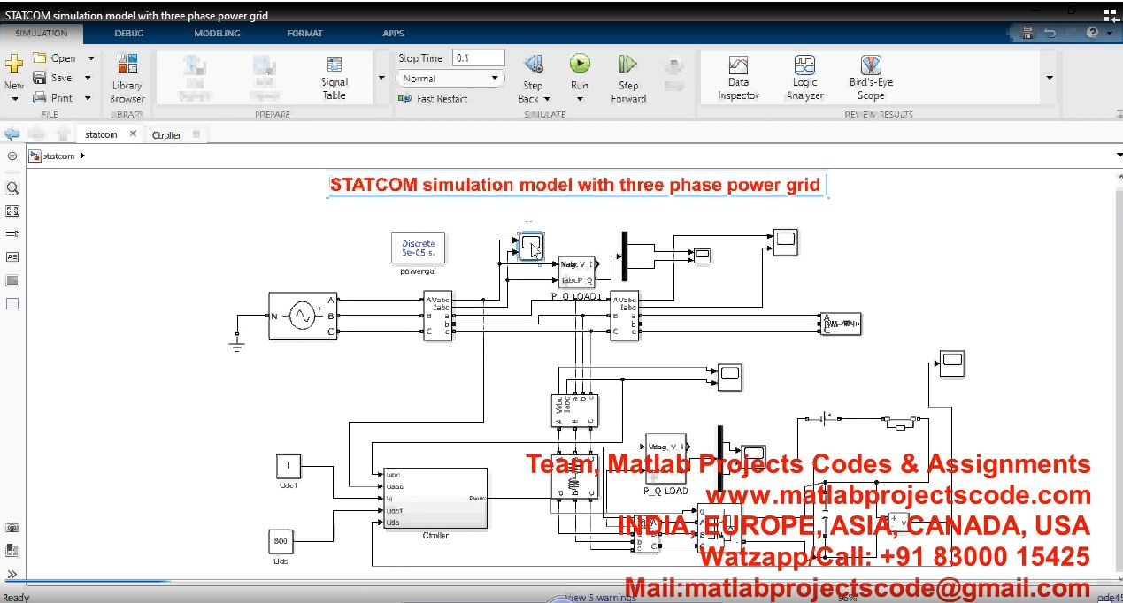Viewport: 1123px width, 603px height.
Task: Select the powergui Discrete block
Action: (419, 248)
